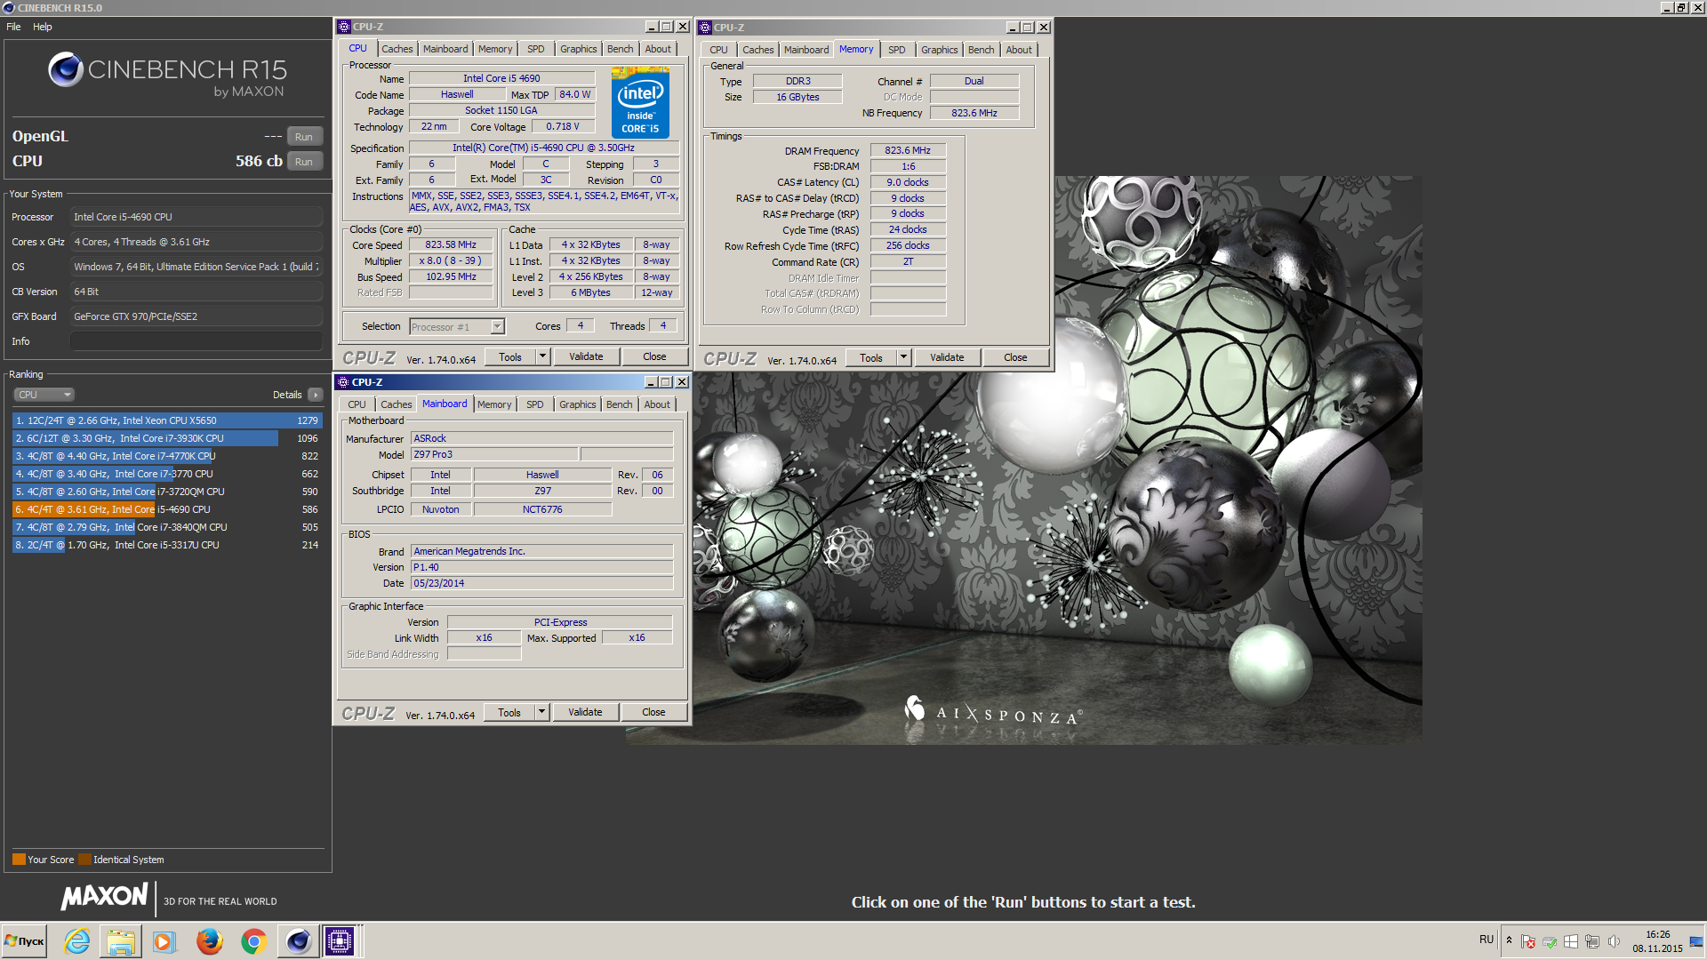Image resolution: width=1707 pixels, height=960 pixels.
Task: Switch to CPU-Z via its taskbar icon
Action: 340,941
